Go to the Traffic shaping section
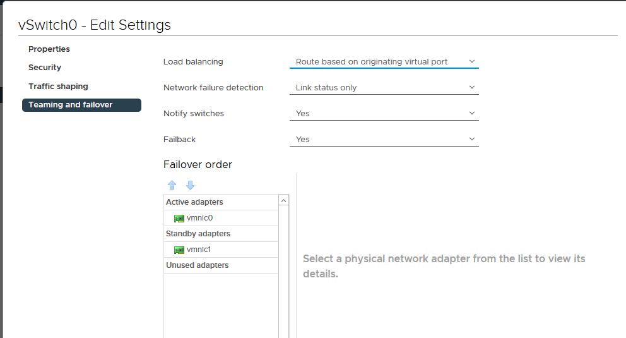Image resolution: width=626 pixels, height=338 pixels. (x=58, y=87)
